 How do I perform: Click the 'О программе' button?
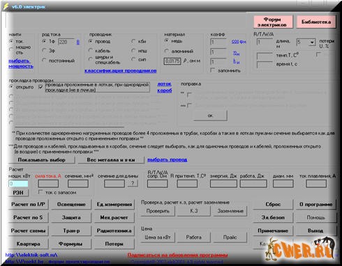[x=315, y=204]
